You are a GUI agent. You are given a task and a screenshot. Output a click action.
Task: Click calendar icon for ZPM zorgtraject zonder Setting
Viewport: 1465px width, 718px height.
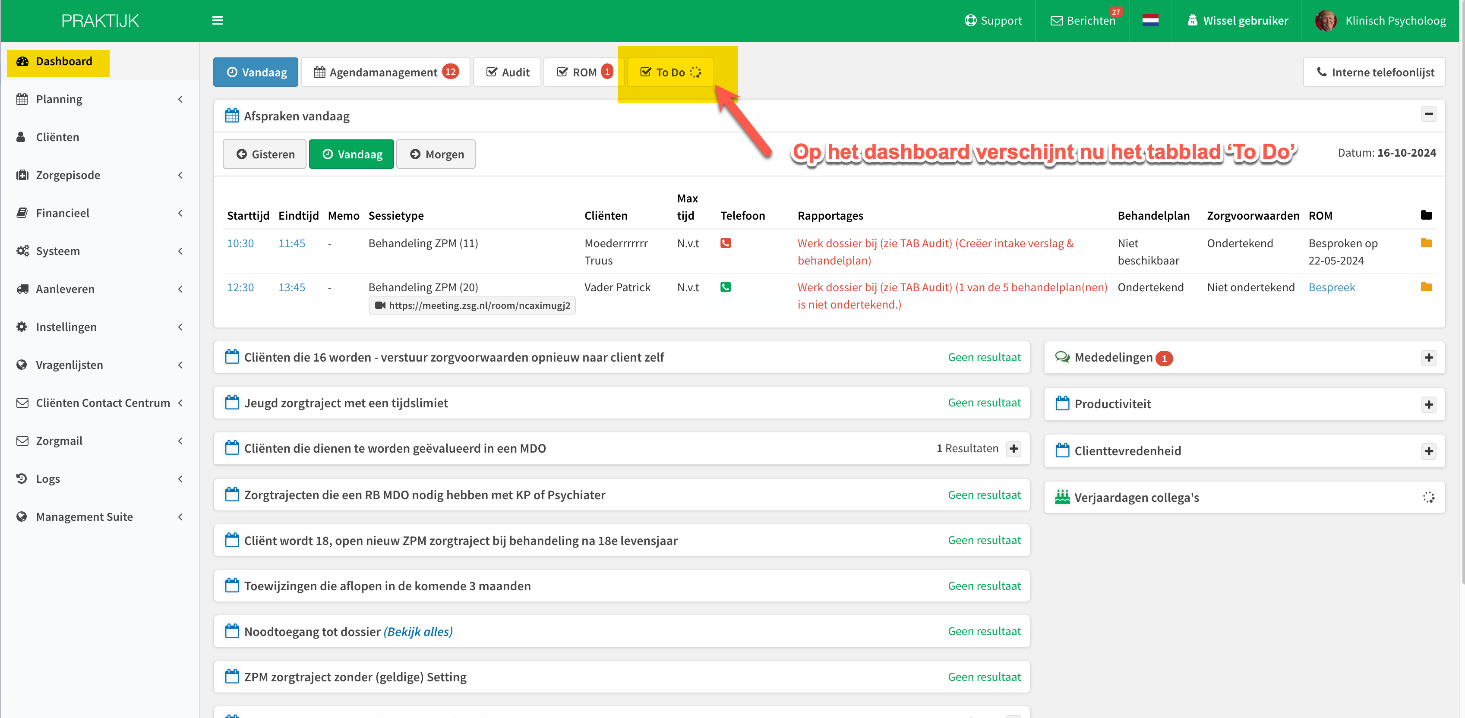[x=232, y=677]
